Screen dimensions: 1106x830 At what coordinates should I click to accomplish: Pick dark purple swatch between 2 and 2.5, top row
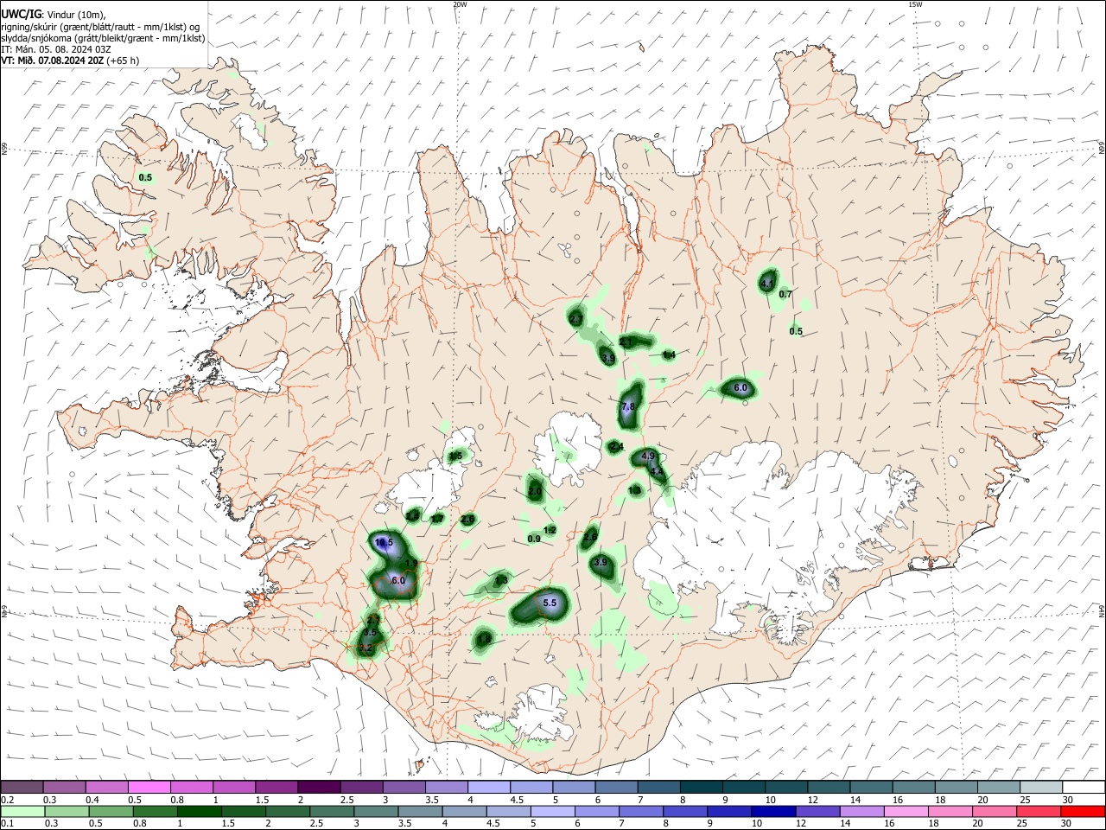[319, 788]
